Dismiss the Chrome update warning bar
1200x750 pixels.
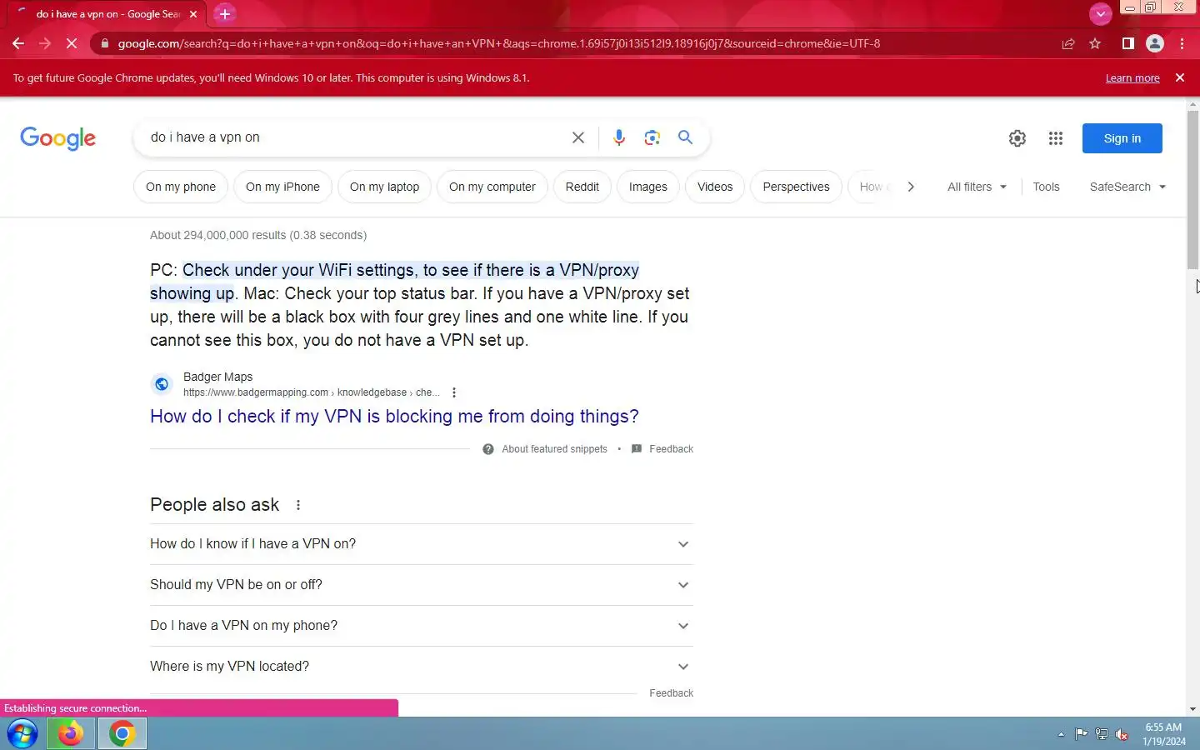pos(1180,77)
